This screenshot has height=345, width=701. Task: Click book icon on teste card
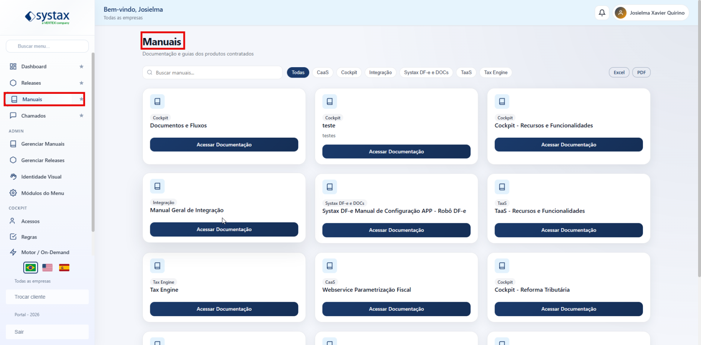(330, 101)
